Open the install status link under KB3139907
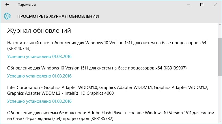 39,76
